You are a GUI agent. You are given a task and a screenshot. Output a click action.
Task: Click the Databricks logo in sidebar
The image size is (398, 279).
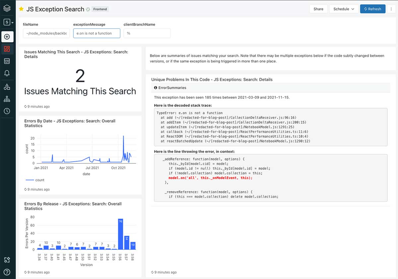pos(7,9)
